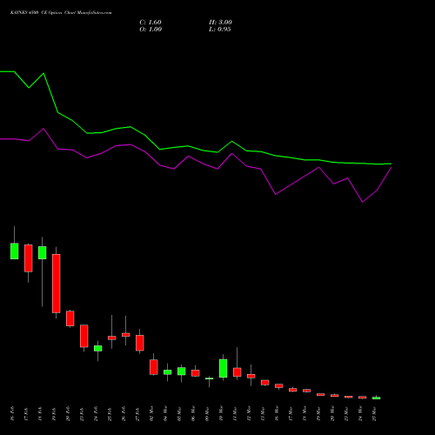Select the open value O: 1.00
435x435 pixels.
(x=151, y=30)
